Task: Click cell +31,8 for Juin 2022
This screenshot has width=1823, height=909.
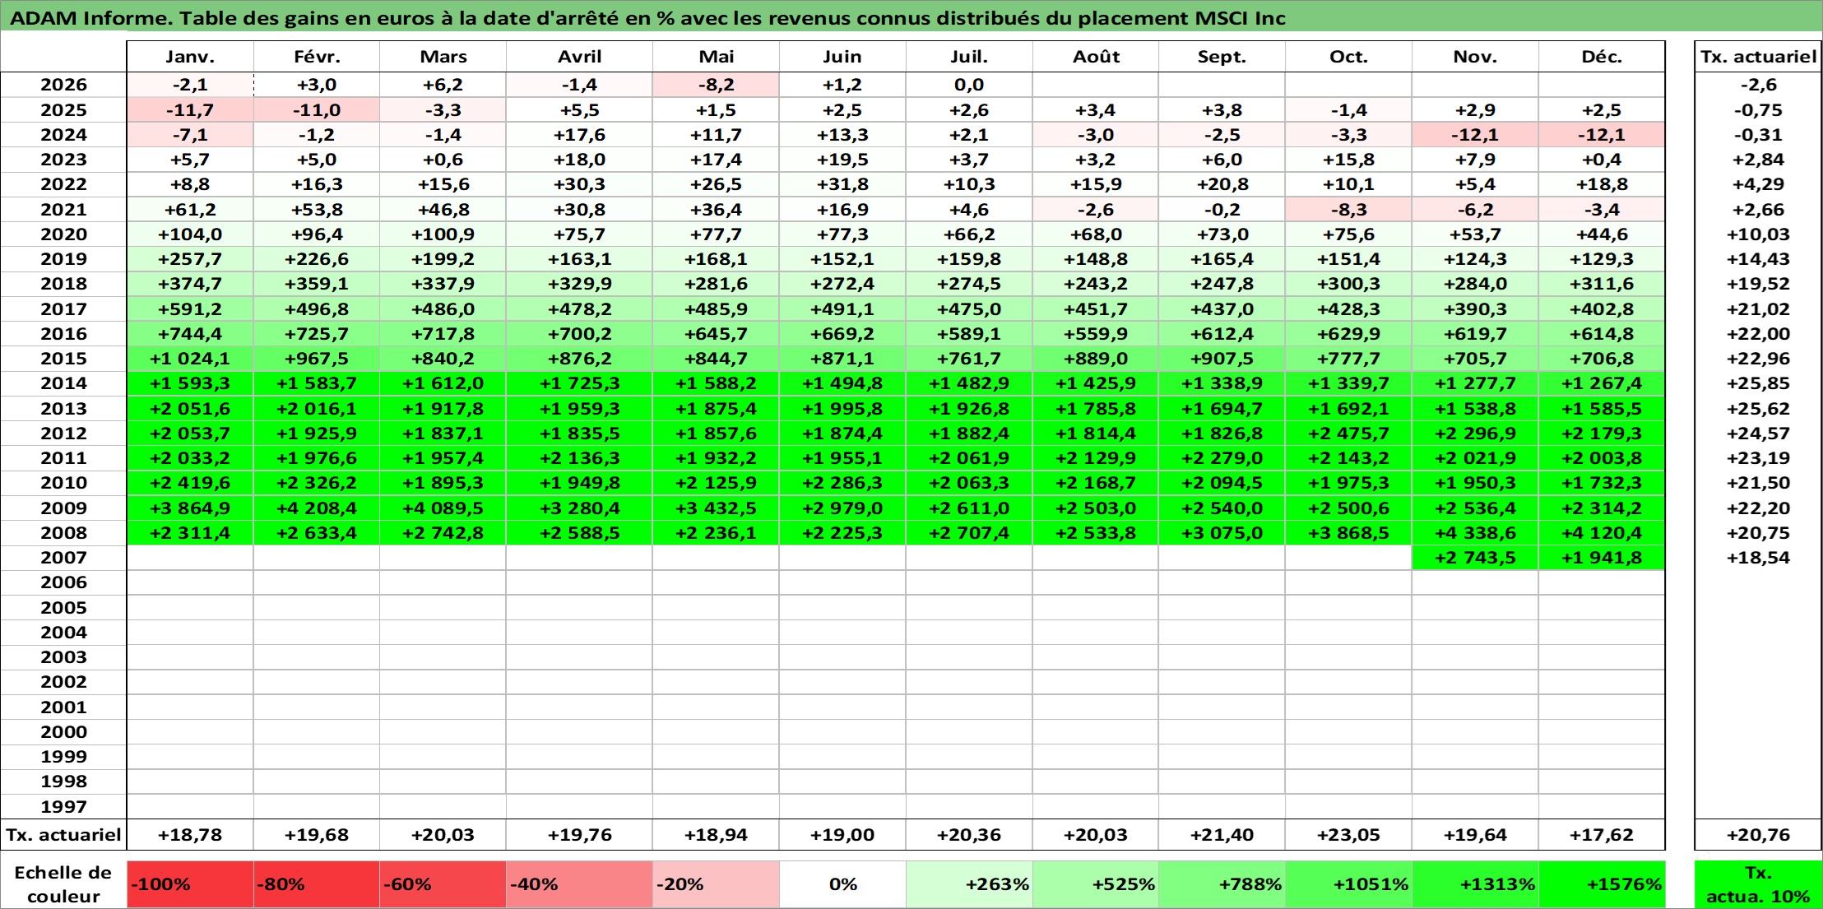Action: click(842, 184)
